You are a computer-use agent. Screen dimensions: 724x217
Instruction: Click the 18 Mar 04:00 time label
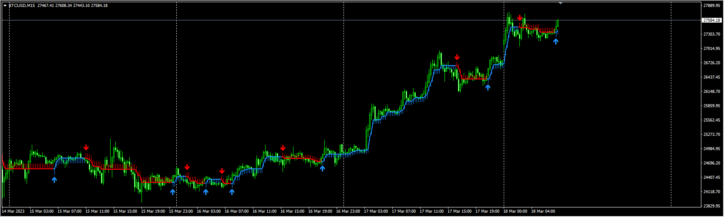[543, 211]
